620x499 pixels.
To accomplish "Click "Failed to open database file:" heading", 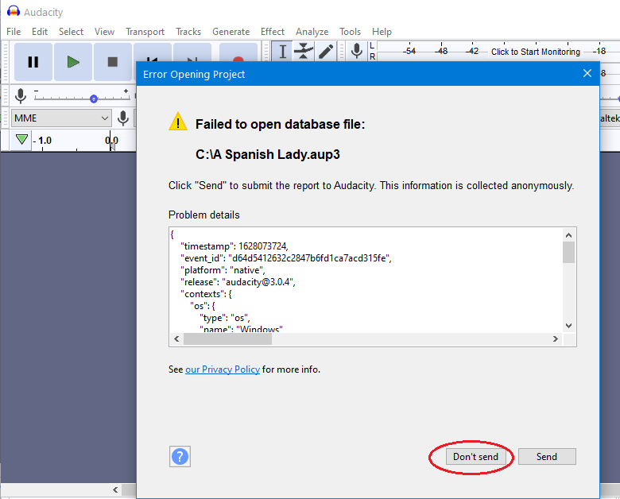I will point(281,124).
